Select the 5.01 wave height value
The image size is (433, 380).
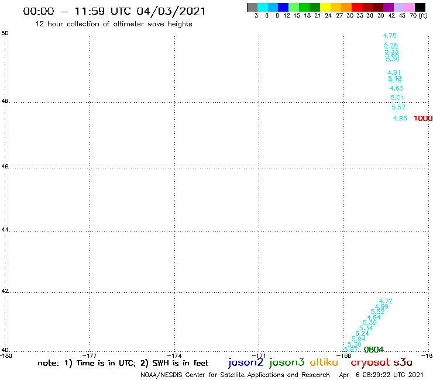coord(397,98)
